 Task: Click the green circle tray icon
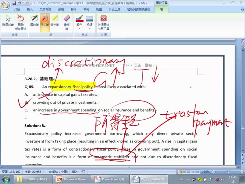200,179
